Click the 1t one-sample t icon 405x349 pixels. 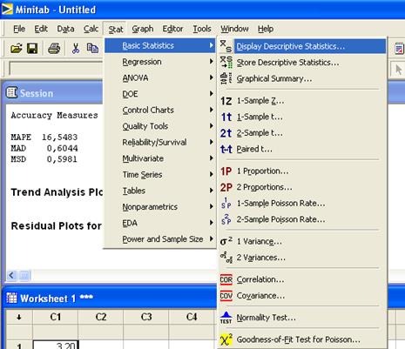tap(226, 117)
